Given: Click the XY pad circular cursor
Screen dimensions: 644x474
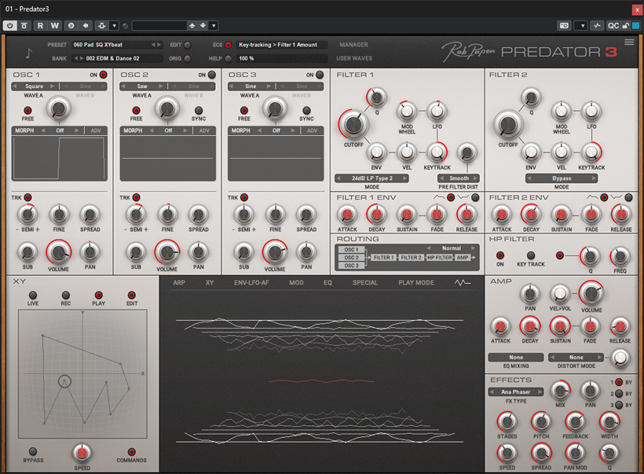Looking at the screenshot, I should (64, 381).
